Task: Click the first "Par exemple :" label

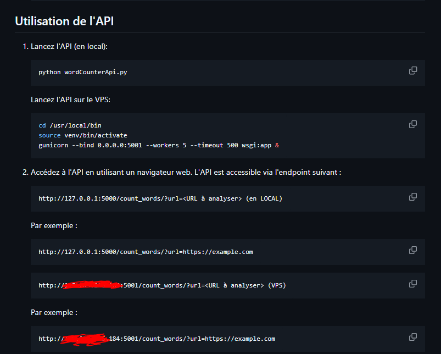Action: pyautogui.click(x=54, y=225)
